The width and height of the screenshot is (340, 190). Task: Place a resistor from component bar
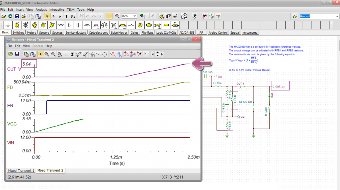(x=60, y=25)
